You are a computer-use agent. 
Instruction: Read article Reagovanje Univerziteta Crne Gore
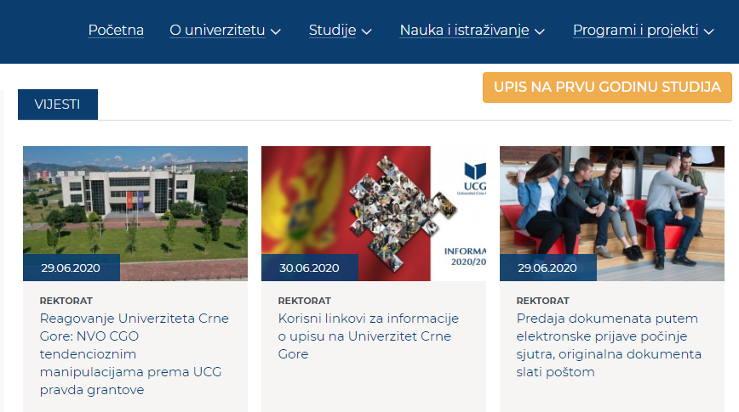[135, 354]
